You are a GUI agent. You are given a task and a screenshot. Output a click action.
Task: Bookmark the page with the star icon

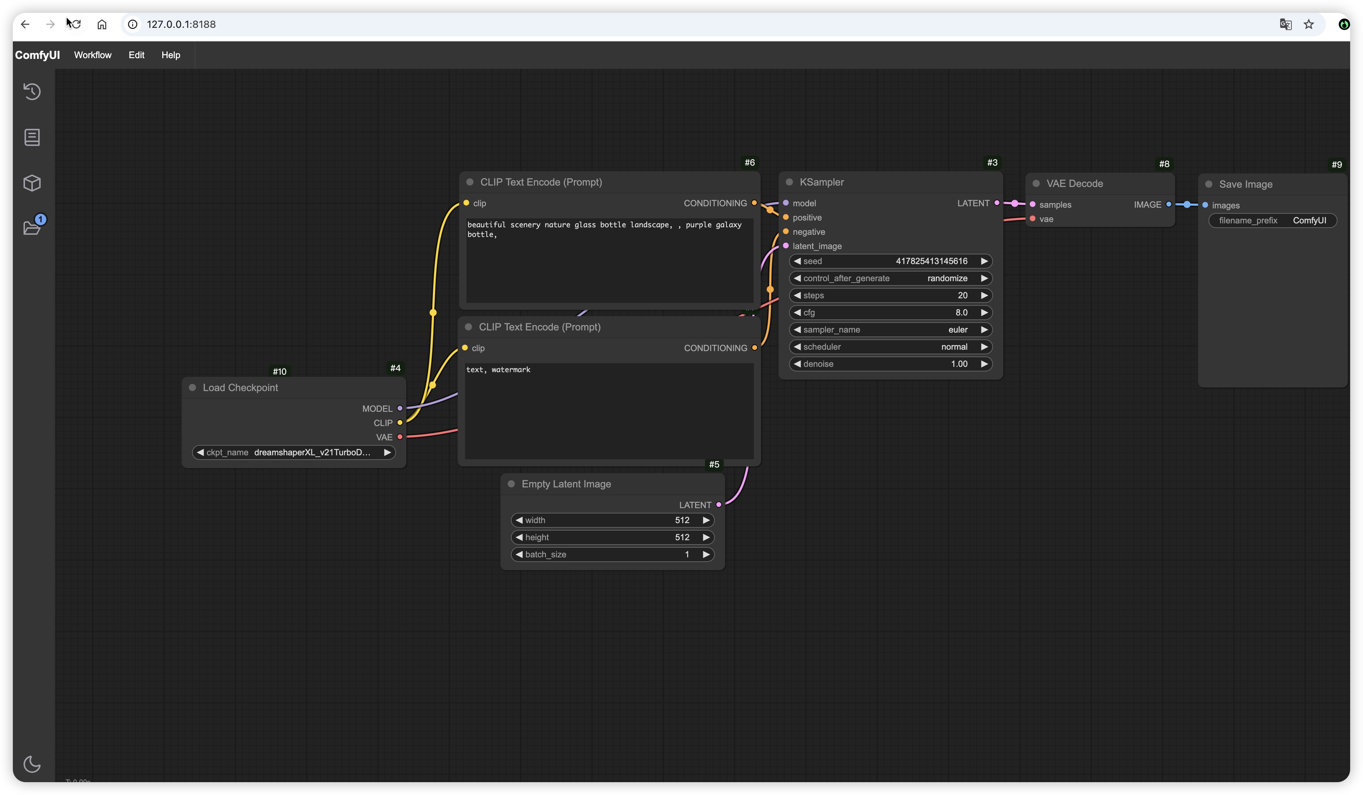click(1308, 24)
